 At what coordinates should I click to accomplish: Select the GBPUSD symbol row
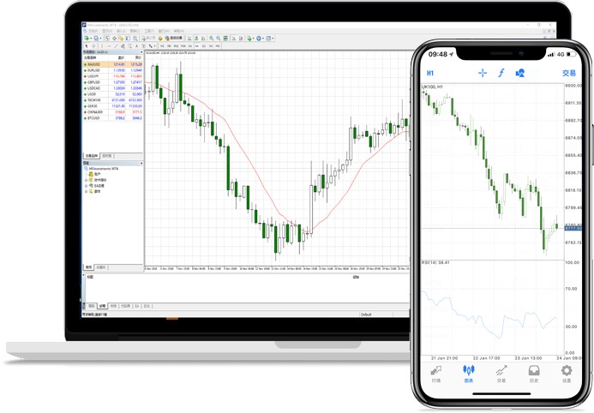click(113, 82)
